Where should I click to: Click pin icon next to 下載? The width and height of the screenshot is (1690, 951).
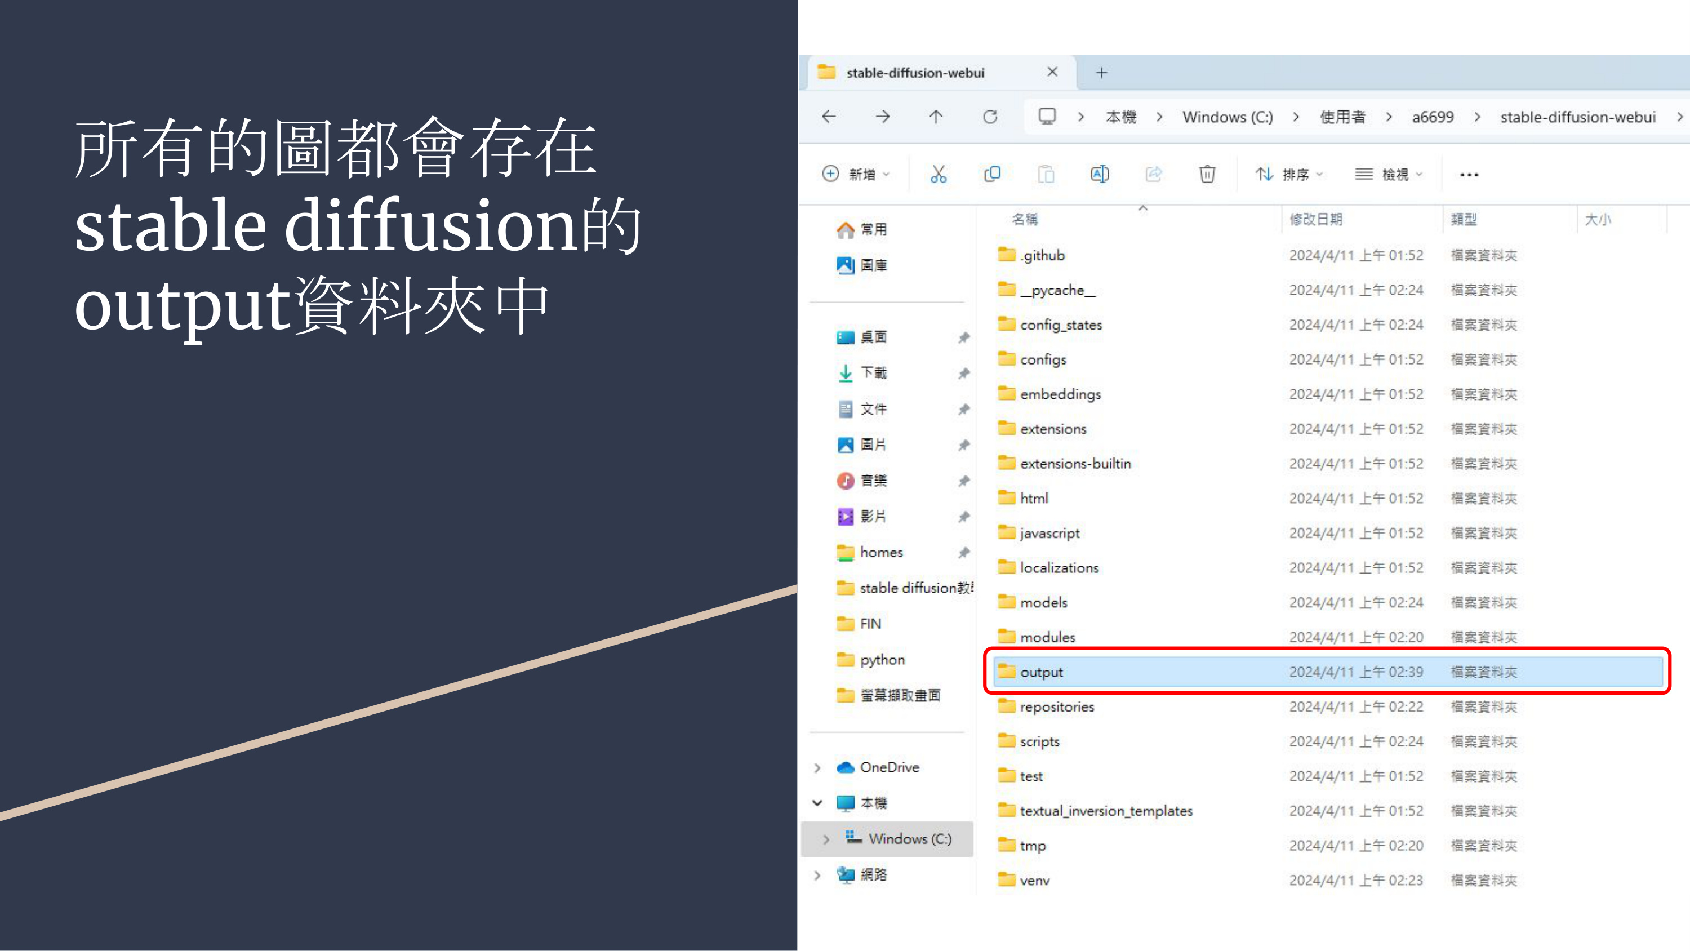(x=963, y=374)
